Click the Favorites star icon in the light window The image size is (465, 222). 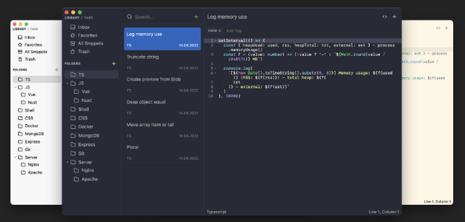coord(20,45)
